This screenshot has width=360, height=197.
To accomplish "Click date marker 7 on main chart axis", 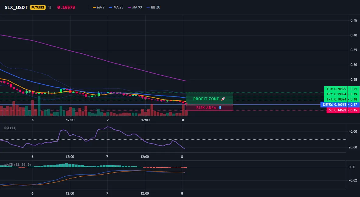I will tap(108, 120).
